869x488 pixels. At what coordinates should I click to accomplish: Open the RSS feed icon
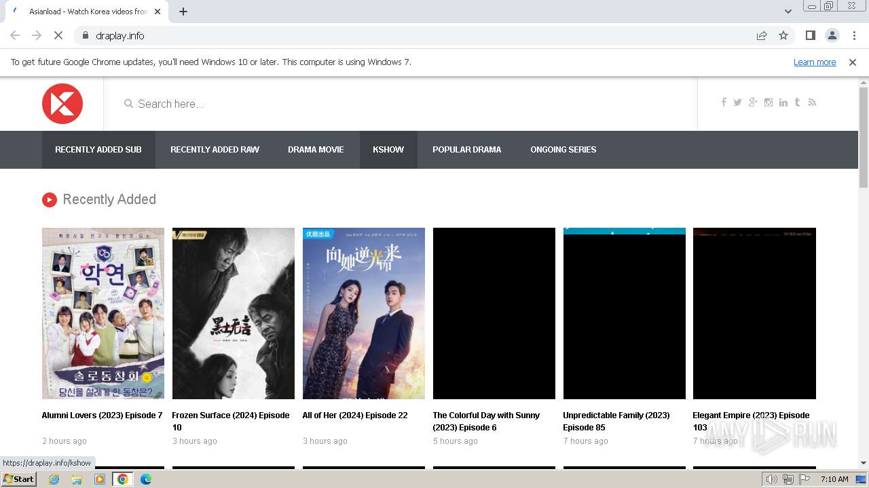[x=812, y=102]
